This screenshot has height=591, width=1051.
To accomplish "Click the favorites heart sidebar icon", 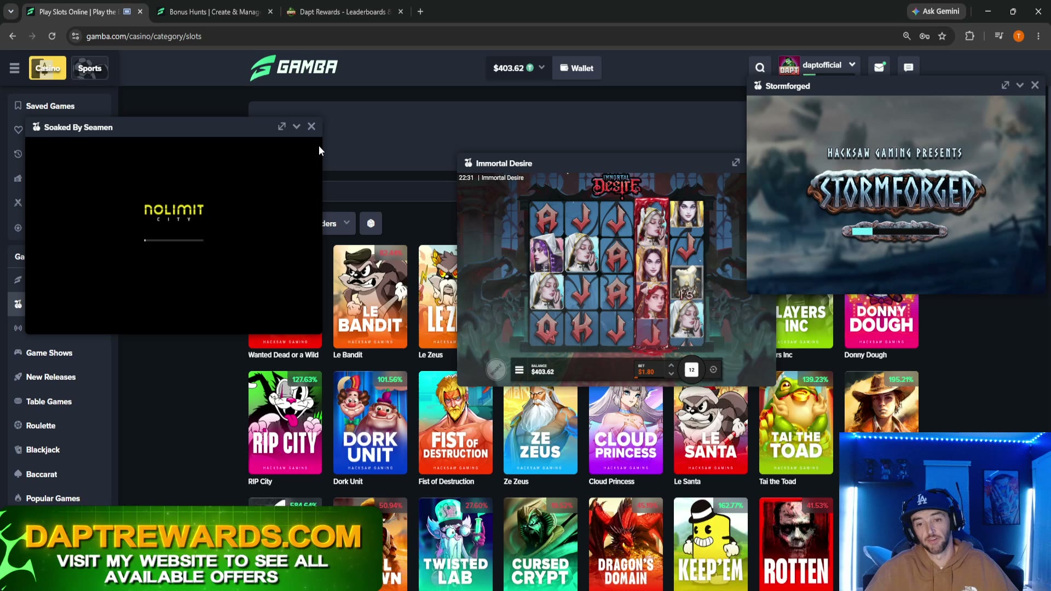I will point(18,130).
